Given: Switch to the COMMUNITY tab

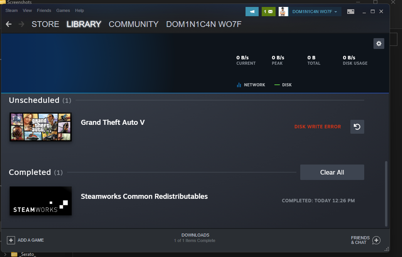Looking at the screenshot, I should [x=134, y=24].
